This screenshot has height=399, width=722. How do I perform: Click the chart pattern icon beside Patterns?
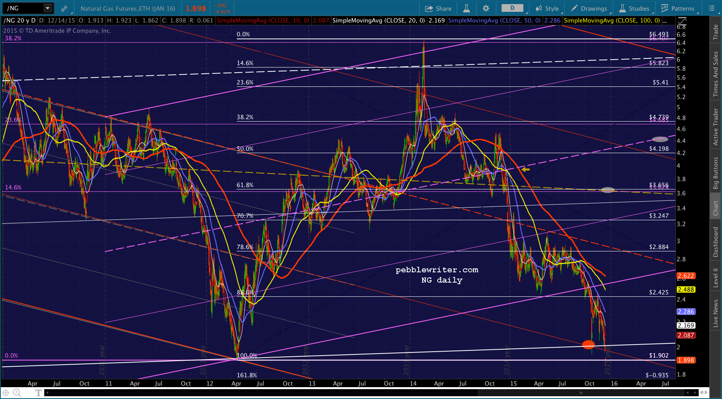(x=665, y=8)
